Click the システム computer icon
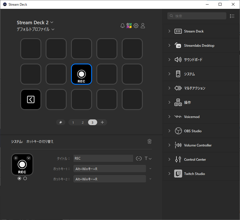The height and width of the screenshot is (220, 240). pyautogui.click(x=178, y=74)
